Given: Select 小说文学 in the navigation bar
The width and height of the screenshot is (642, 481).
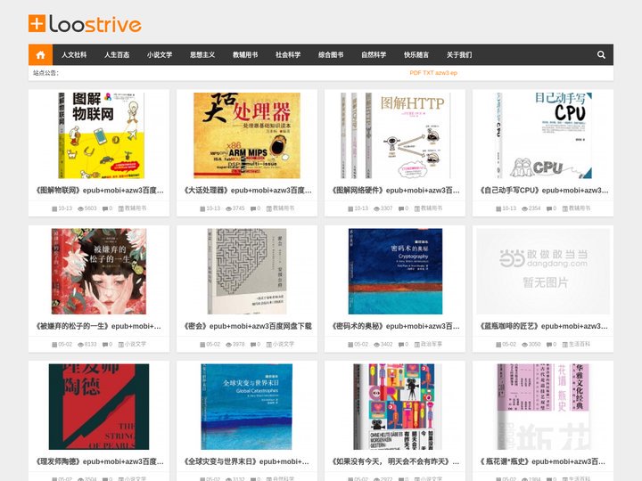Looking at the screenshot, I should [160, 55].
